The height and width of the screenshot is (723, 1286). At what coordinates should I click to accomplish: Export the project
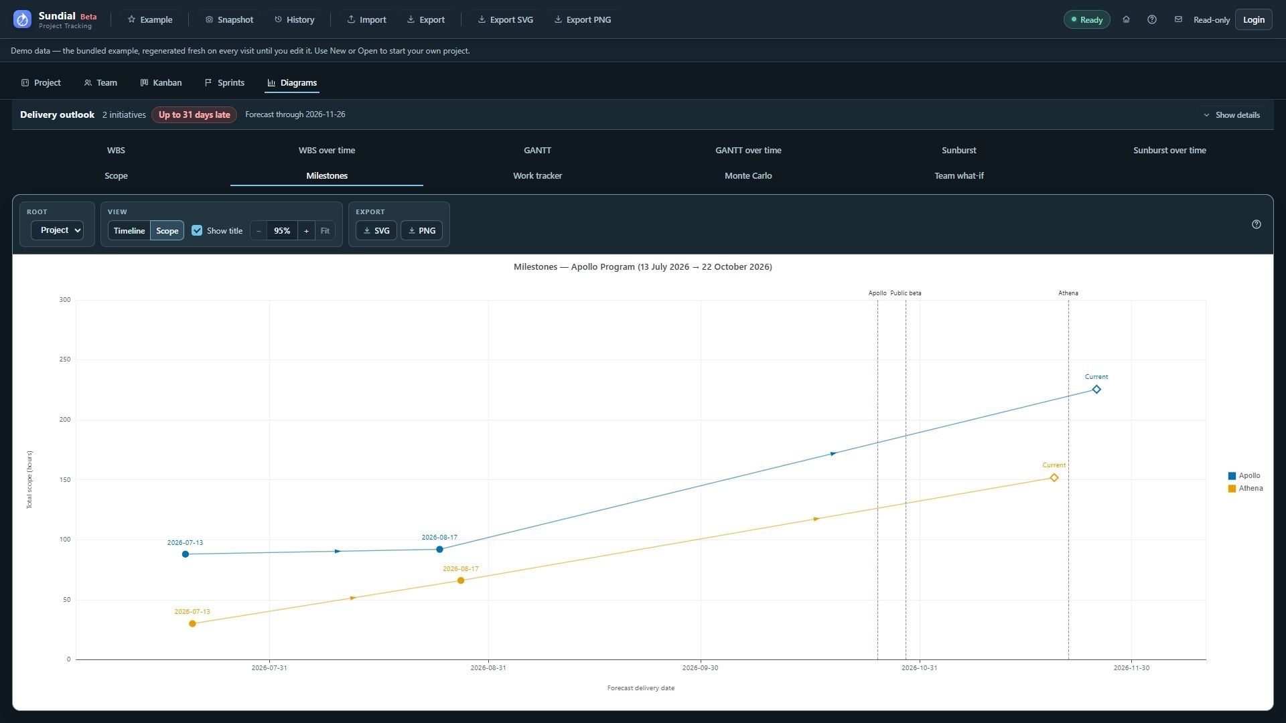[426, 19]
